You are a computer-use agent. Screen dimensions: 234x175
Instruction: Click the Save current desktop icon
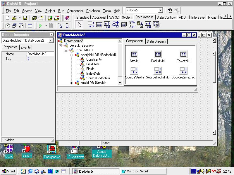(170, 10)
